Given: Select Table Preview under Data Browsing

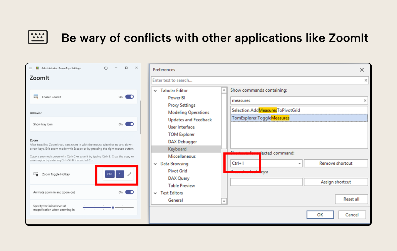Looking at the screenshot, I should click(181, 185).
